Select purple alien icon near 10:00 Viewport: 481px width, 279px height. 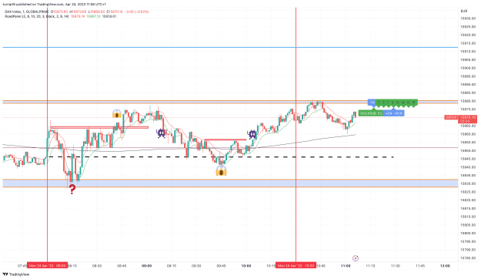coord(252,135)
